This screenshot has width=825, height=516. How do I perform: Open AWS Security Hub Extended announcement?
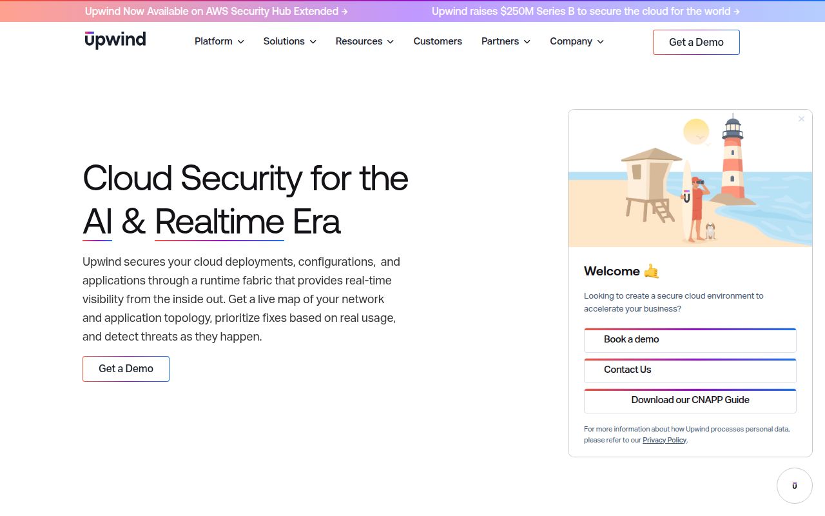click(x=217, y=11)
